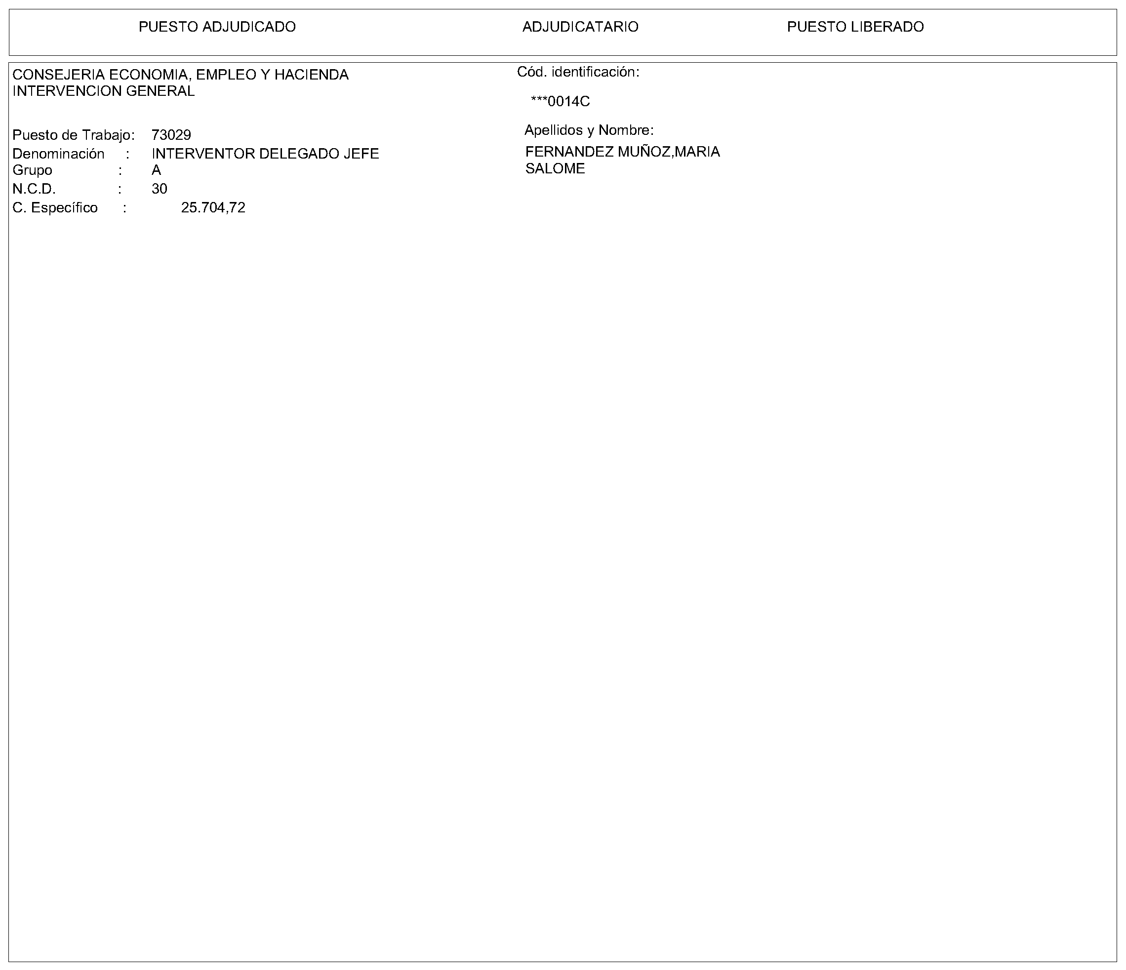The width and height of the screenshot is (1126, 970).
Task: Click INTERVENTOR DELEGADO JEFE text
Action: coord(265,154)
